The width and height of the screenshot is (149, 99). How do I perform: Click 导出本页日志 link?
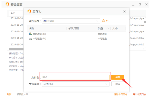[139, 94]
